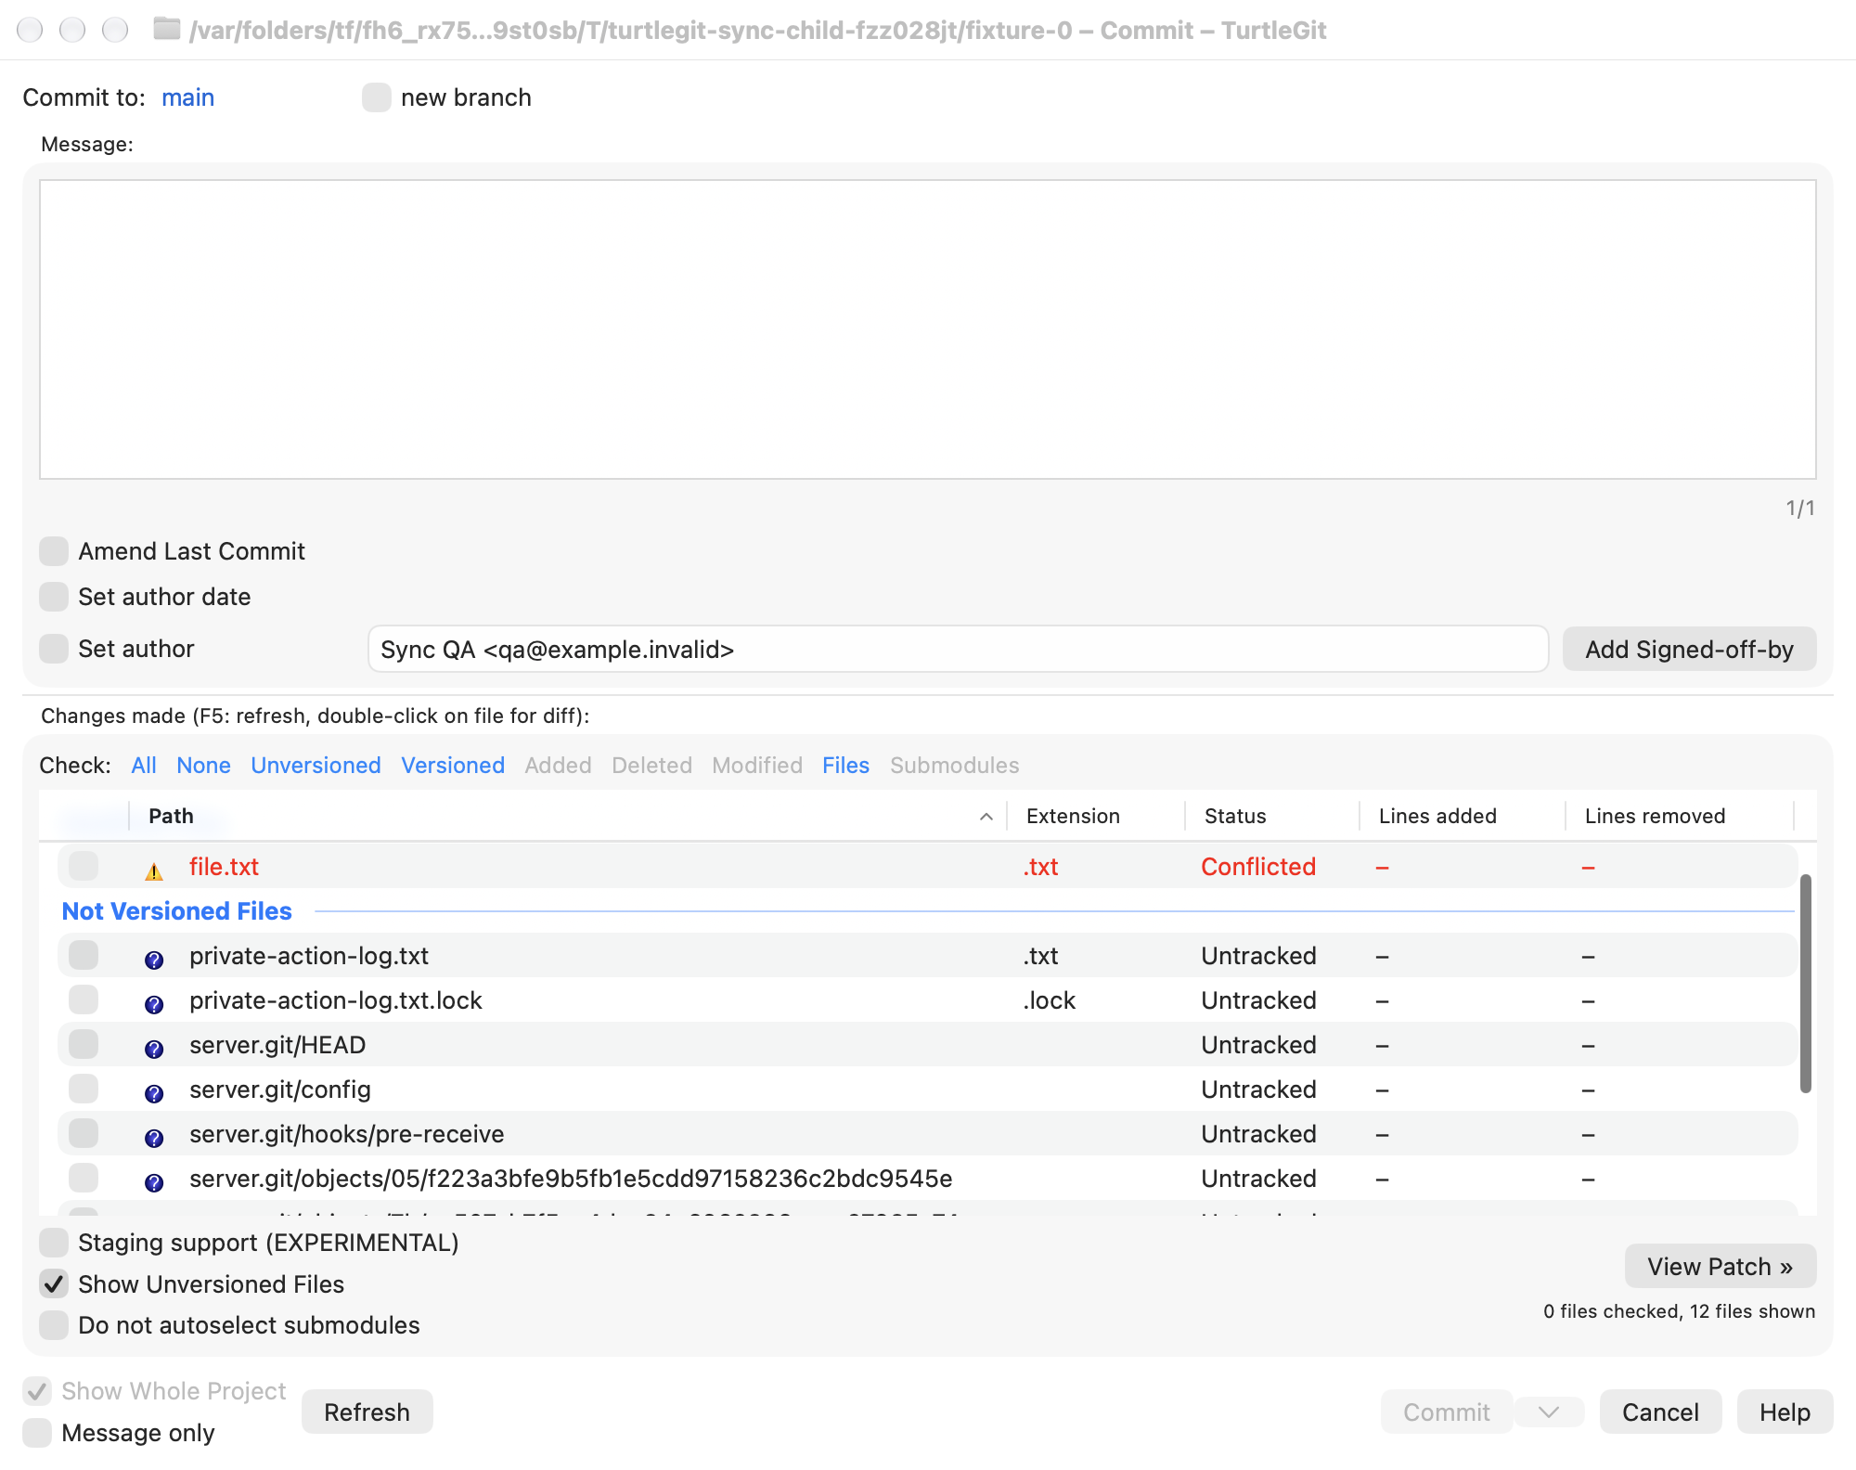This screenshot has height=1470, width=1856.
Task: Click the Refresh button
Action: 367,1412
